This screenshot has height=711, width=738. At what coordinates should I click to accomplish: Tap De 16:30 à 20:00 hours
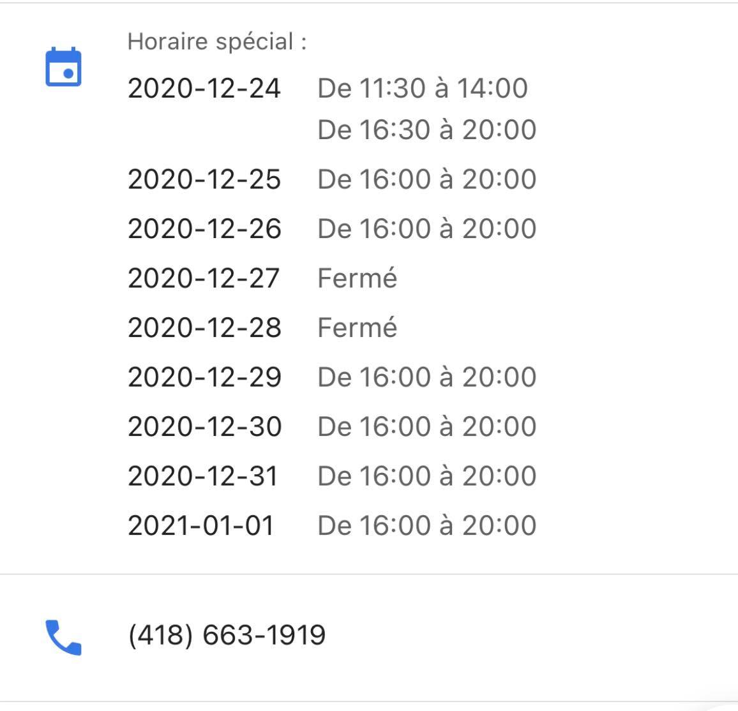point(427,130)
